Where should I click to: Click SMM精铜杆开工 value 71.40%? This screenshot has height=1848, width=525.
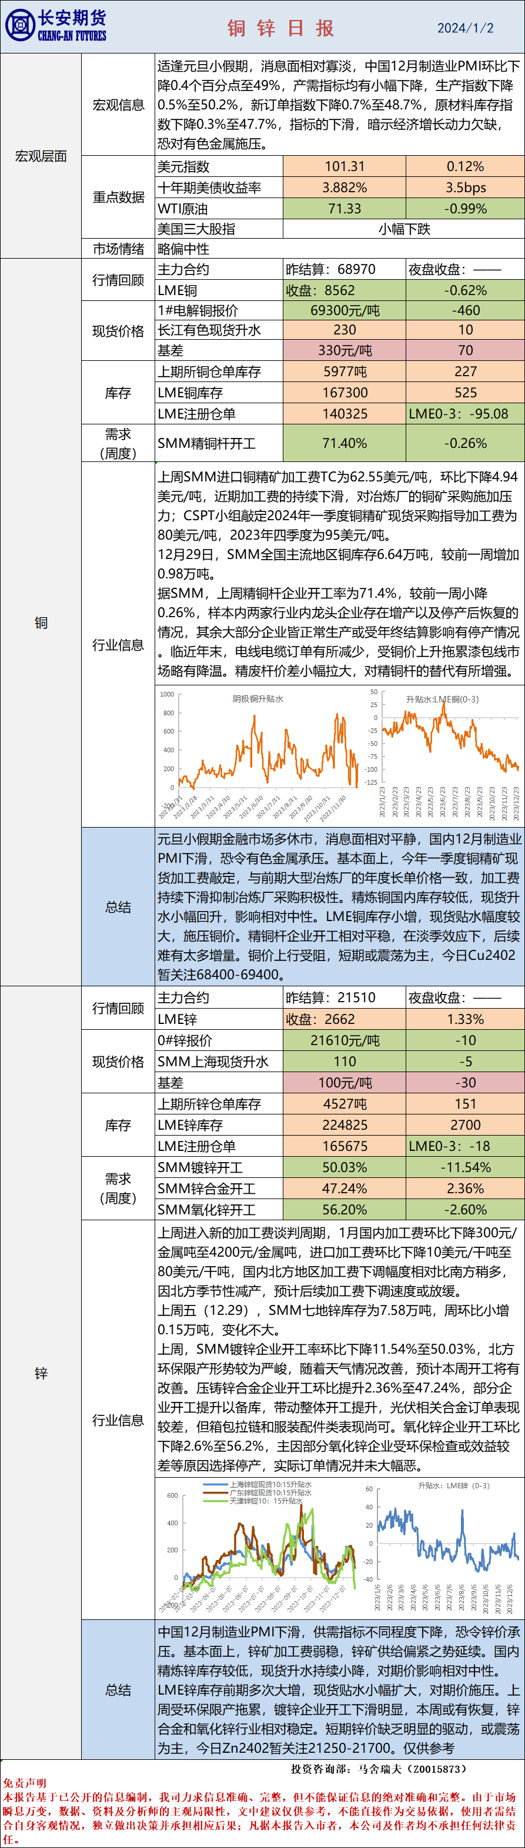pos(345,443)
